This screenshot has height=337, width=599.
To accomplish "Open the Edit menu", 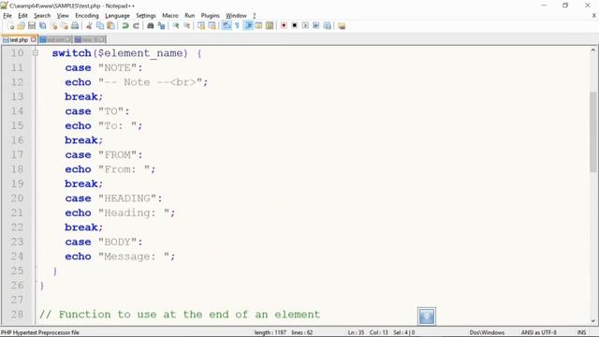I will click(22, 16).
